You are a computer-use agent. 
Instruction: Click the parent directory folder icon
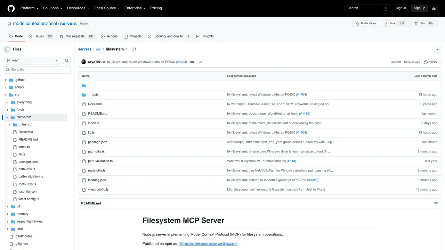coord(84,85)
